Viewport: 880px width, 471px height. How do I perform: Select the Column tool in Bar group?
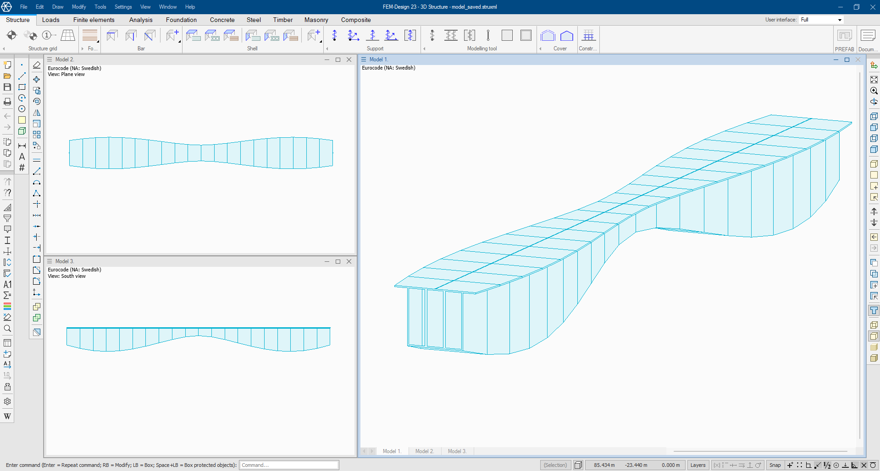[x=131, y=36]
